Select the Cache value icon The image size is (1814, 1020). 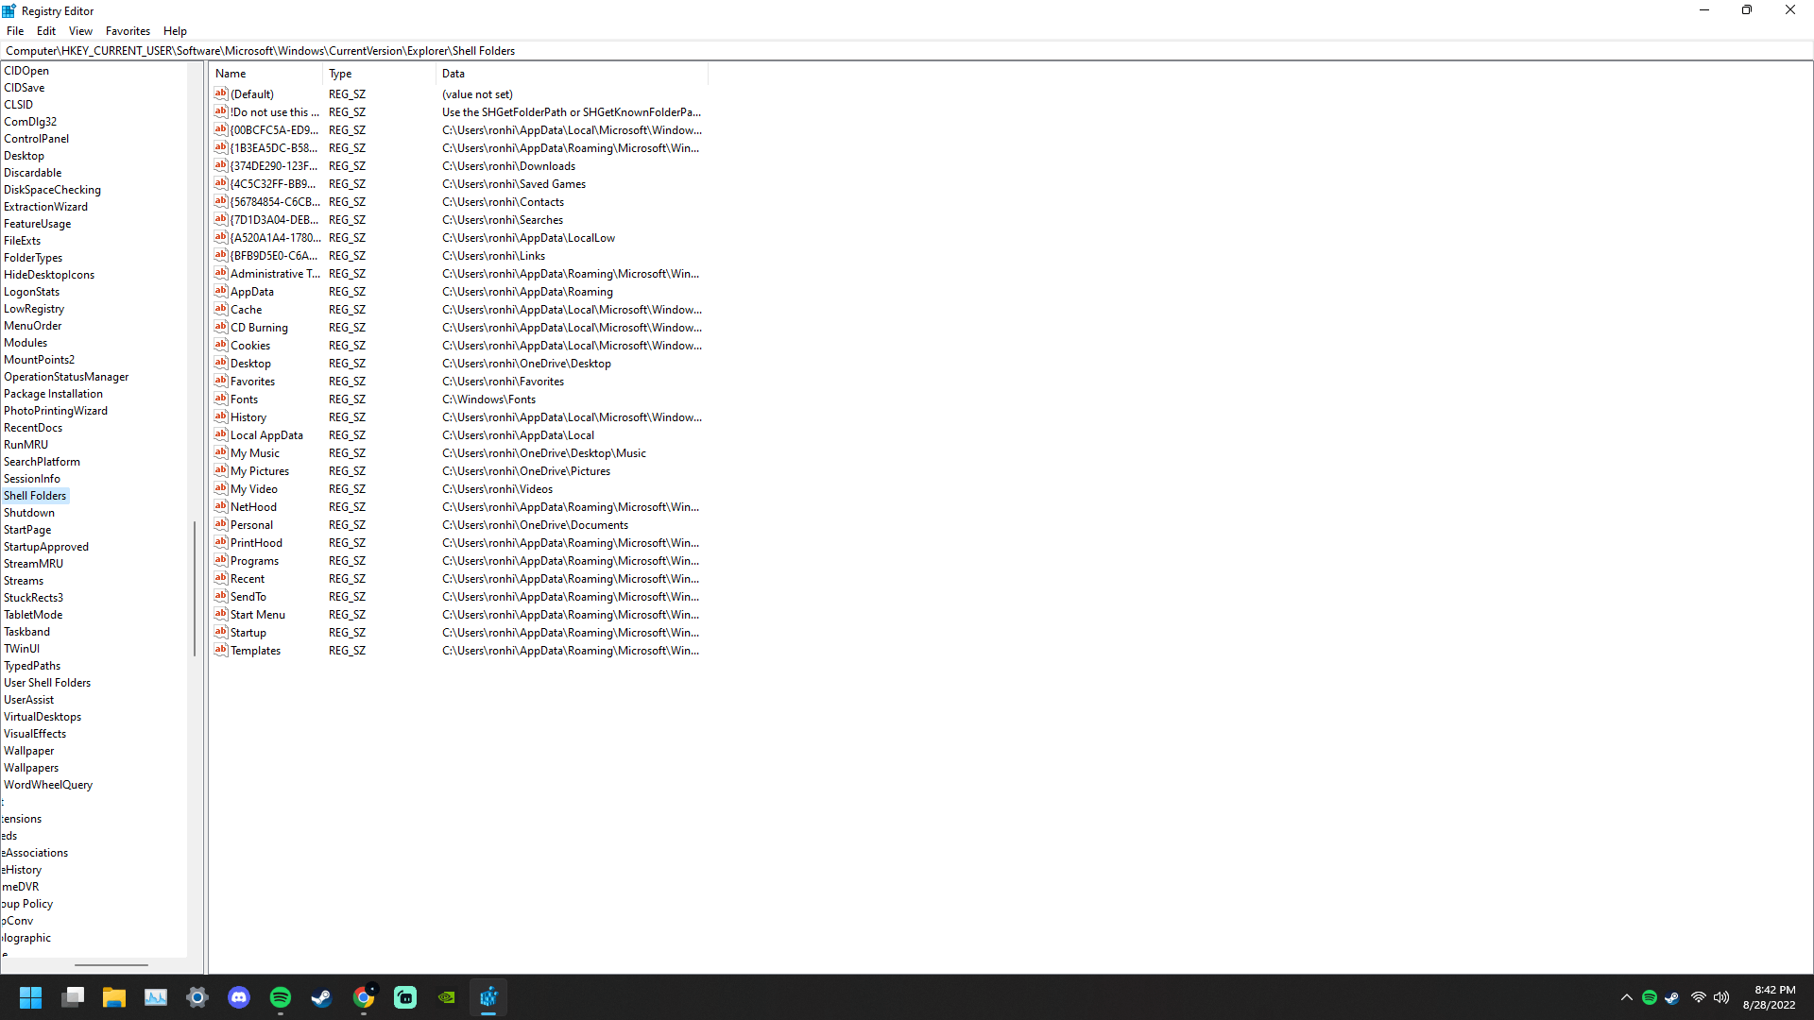221,309
